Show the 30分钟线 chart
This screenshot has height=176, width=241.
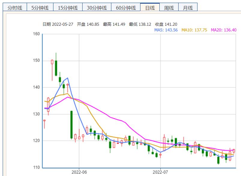click(x=97, y=8)
